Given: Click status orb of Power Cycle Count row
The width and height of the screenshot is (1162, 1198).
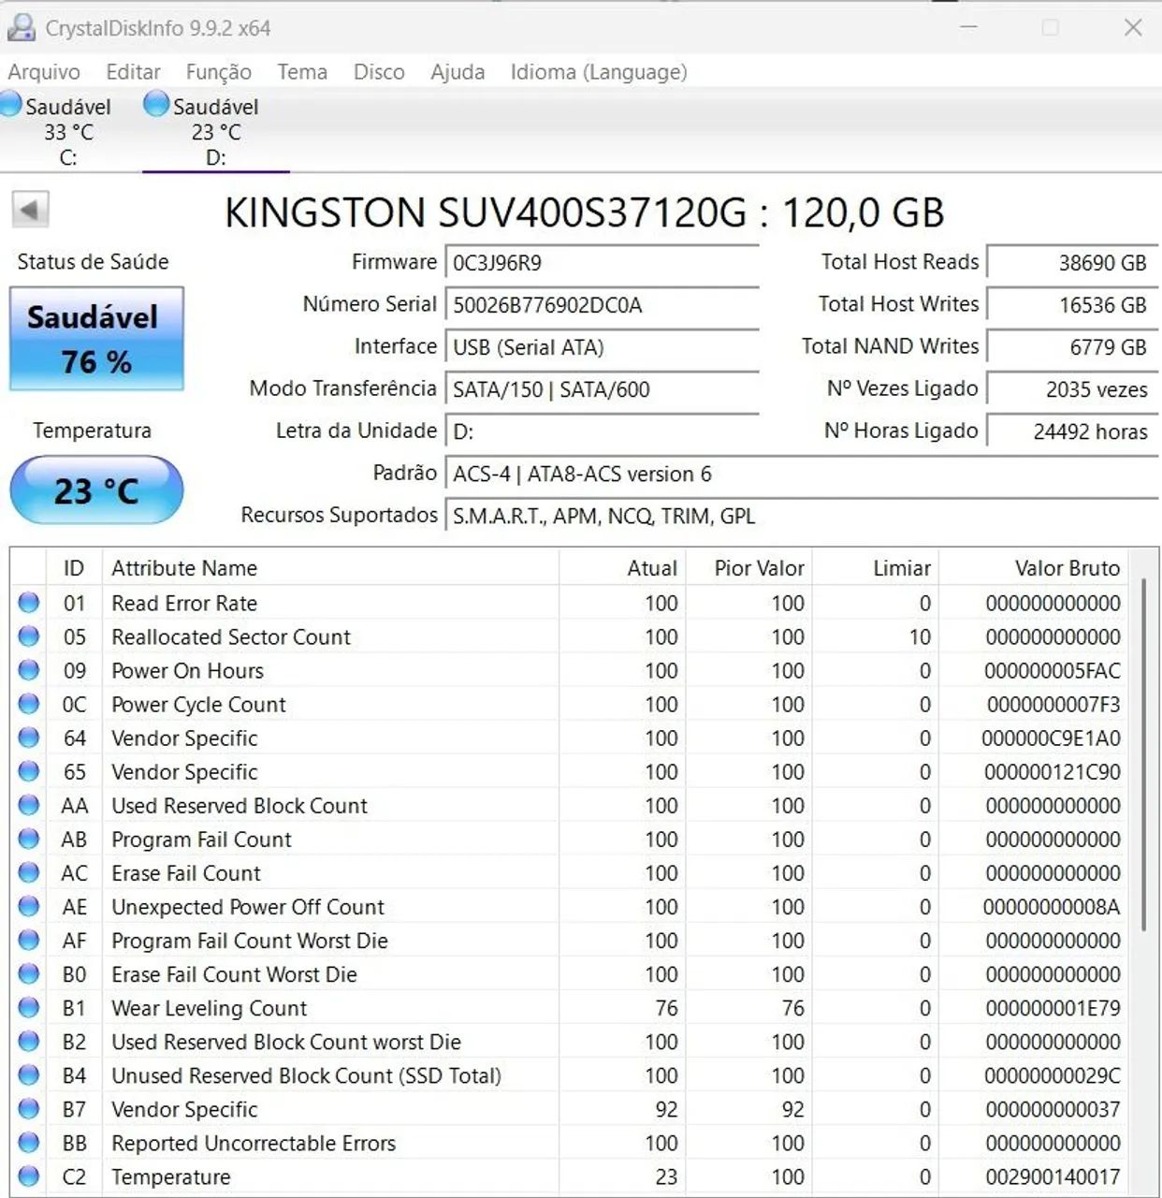Looking at the screenshot, I should pos(29,704).
